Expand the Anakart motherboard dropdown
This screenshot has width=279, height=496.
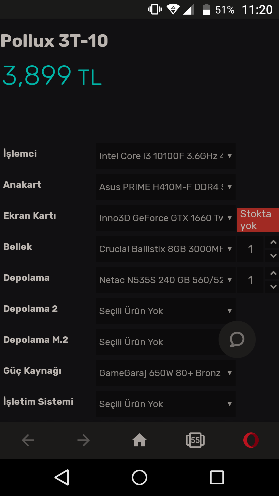tap(166, 187)
